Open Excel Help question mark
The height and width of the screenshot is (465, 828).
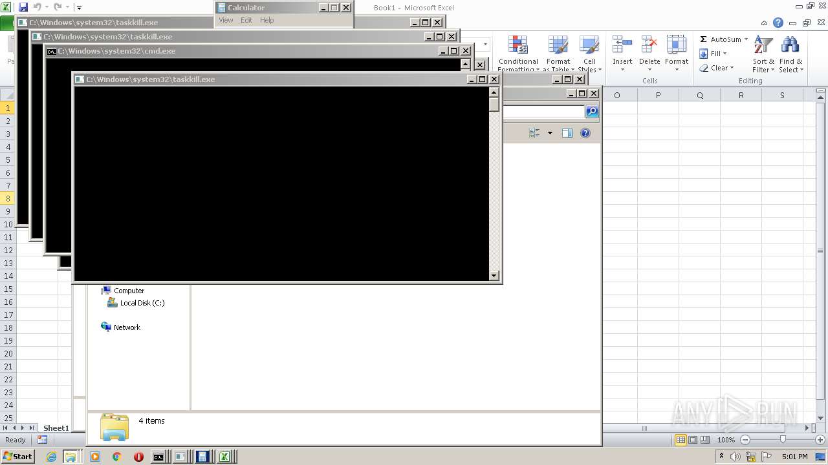778,23
